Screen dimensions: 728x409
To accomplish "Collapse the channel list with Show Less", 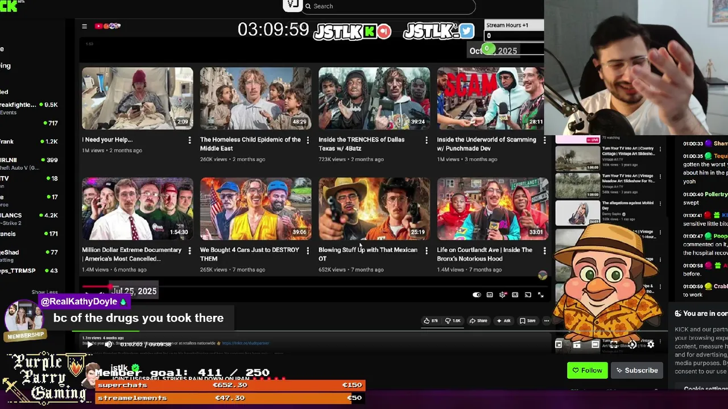I will [44, 292].
